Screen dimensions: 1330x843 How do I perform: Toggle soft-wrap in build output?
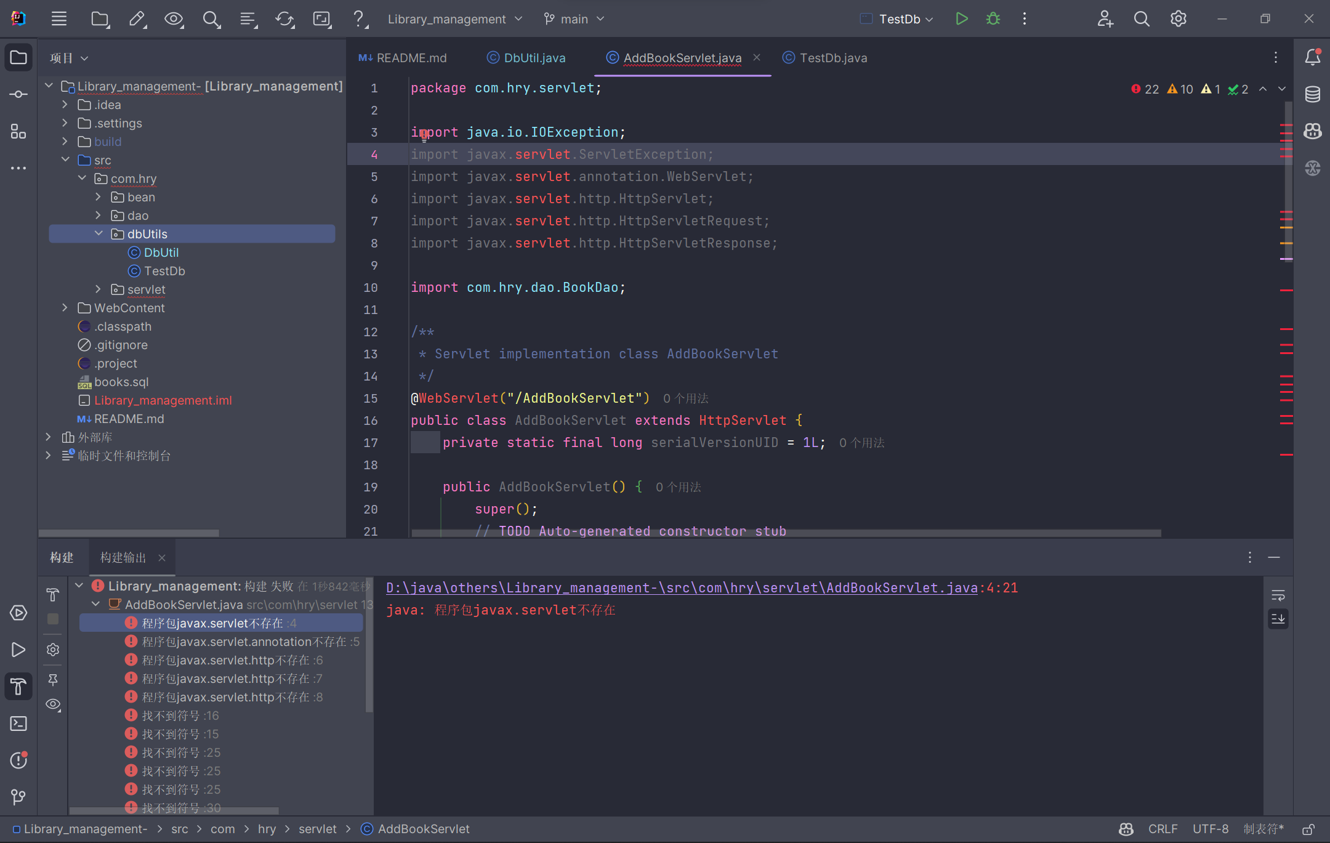(x=1278, y=595)
